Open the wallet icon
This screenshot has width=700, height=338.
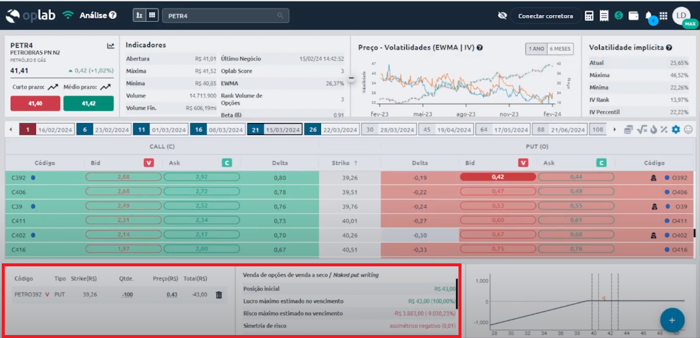(633, 16)
